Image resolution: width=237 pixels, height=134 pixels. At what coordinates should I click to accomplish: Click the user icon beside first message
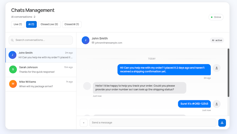tap(216, 68)
